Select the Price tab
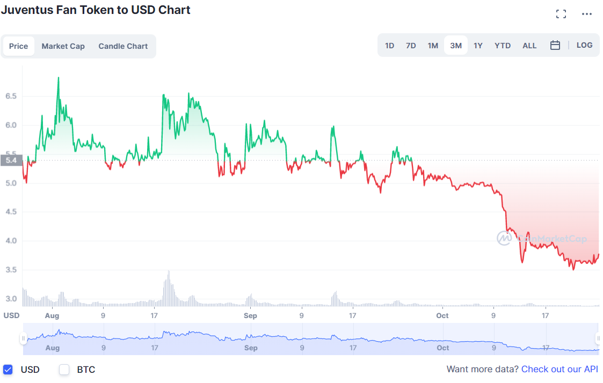 18,46
